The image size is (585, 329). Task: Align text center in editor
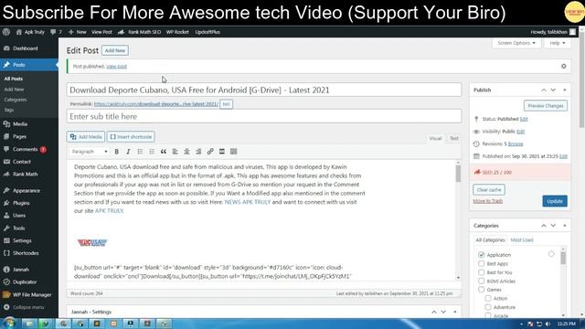(186, 152)
